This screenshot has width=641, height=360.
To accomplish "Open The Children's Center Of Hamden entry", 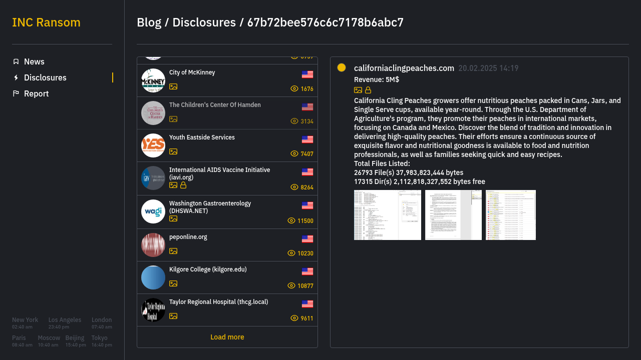I will click(x=227, y=113).
